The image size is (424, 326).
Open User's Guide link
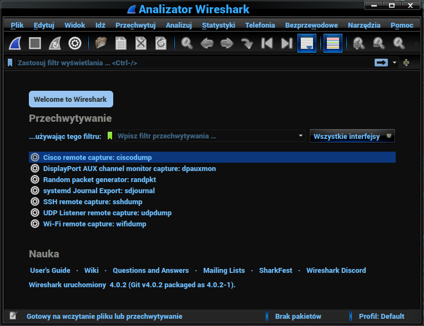coord(50,271)
